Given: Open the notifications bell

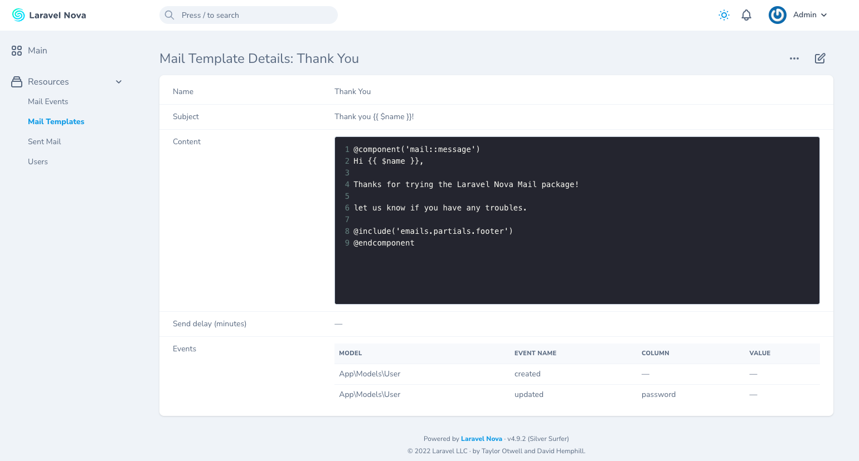Looking at the screenshot, I should pyautogui.click(x=746, y=15).
